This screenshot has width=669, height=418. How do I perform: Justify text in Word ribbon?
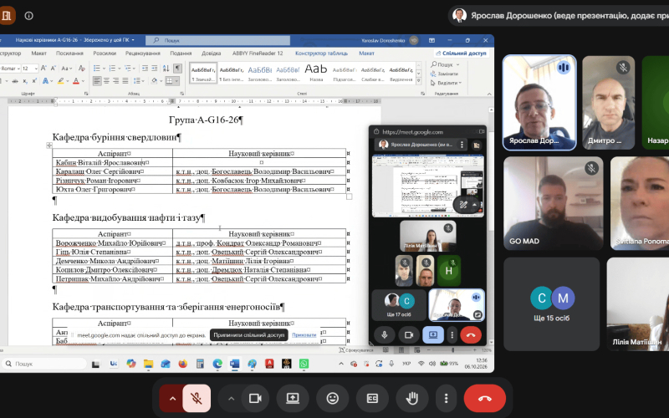(125, 80)
